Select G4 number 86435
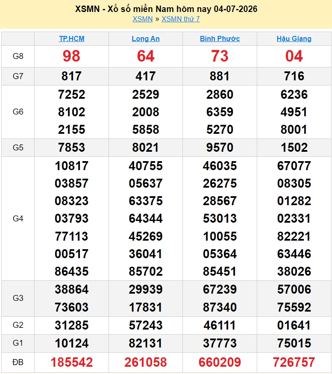This screenshot has width=332, height=374. pyautogui.click(x=71, y=271)
